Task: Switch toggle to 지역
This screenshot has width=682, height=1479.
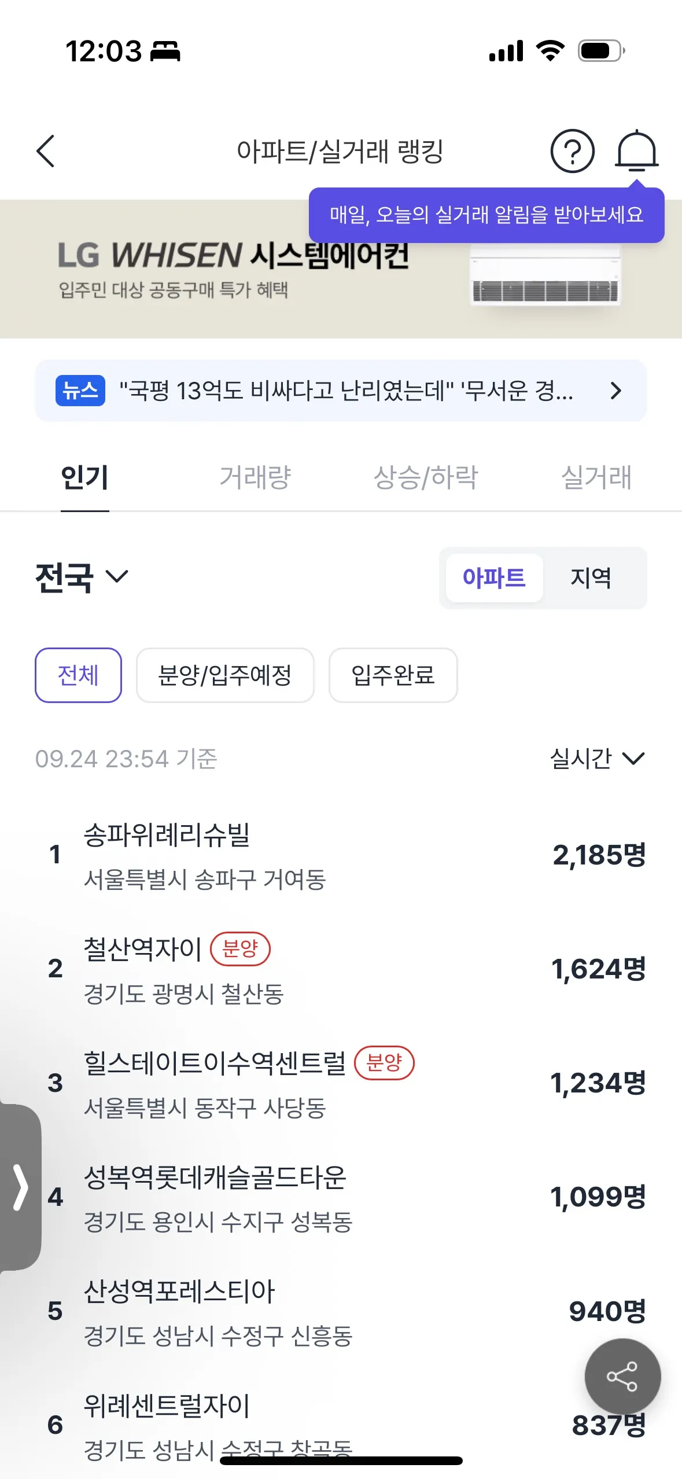Action: coord(591,577)
